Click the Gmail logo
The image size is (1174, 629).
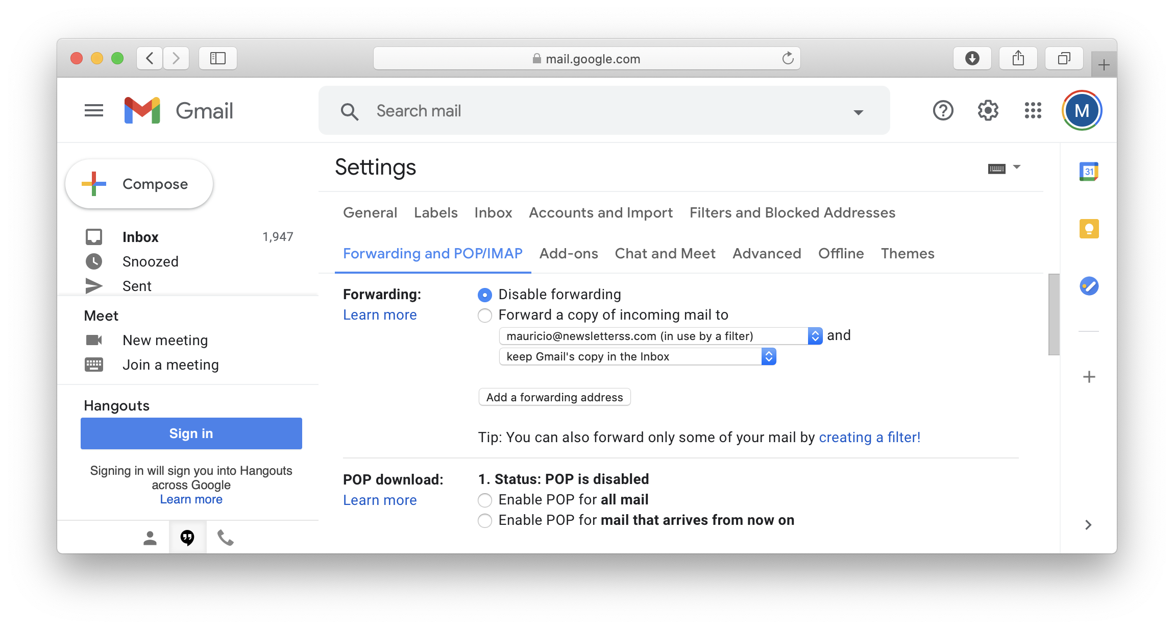[179, 110]
